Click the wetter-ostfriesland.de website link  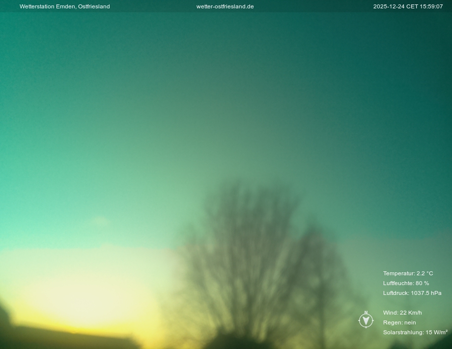pyautogui.click(x=225, y=6)
